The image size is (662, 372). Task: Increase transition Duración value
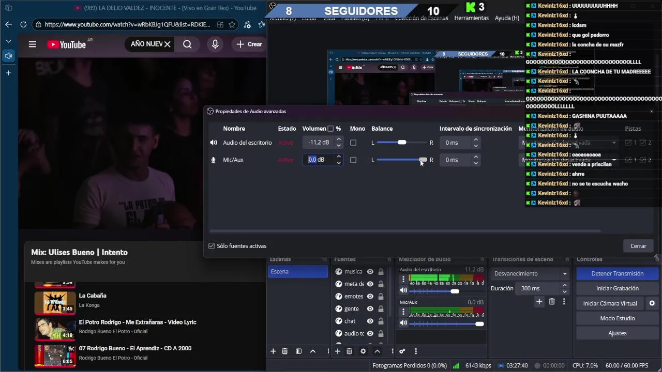(565, 285)
